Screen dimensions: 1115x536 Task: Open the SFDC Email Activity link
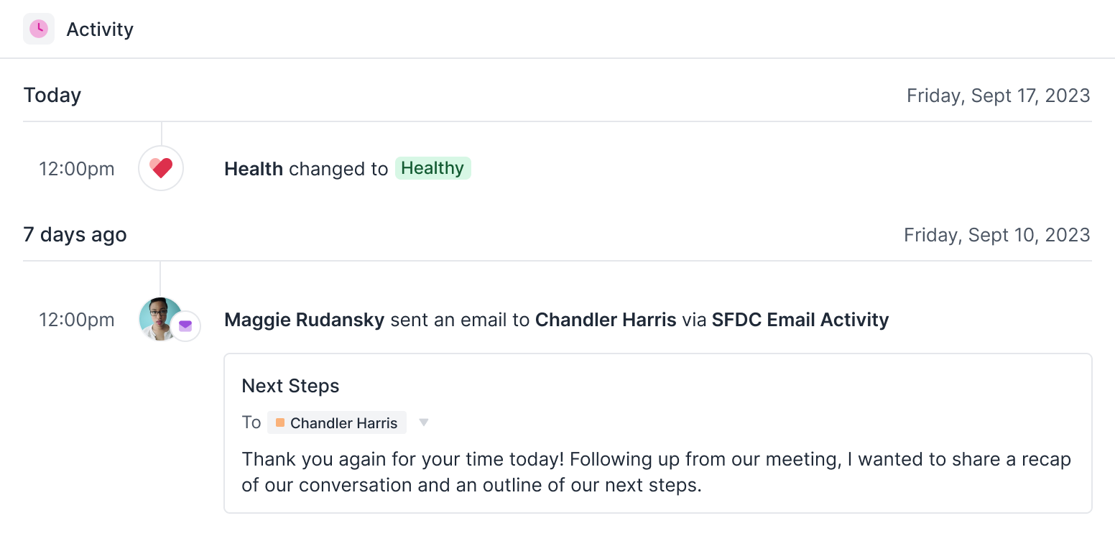point(800,320)
